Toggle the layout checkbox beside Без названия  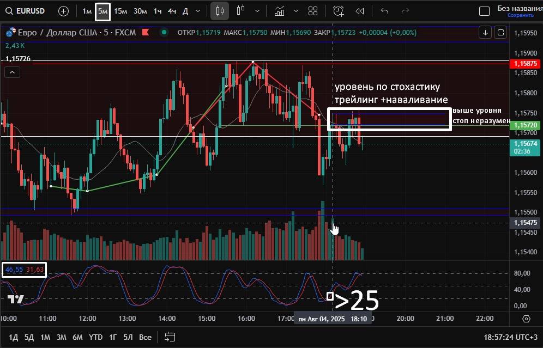pos(484,11)
